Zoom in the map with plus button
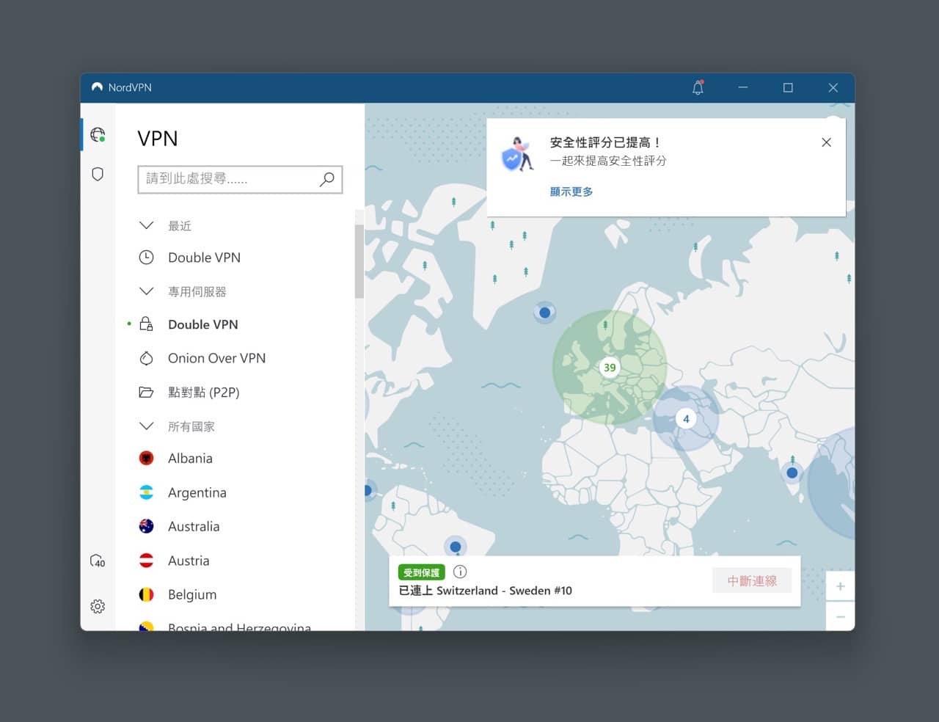The height and width of the screenshot is (722, 939). [x=841, y=586]
